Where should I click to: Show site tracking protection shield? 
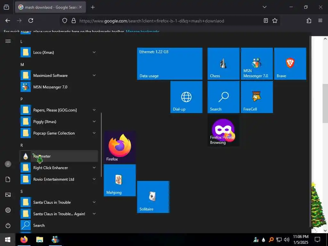[65, 20]
